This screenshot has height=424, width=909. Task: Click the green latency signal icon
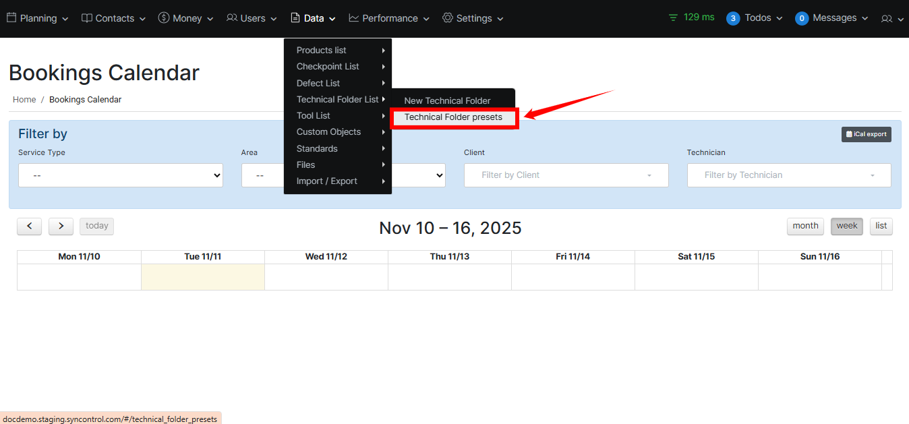coord(673,18)
